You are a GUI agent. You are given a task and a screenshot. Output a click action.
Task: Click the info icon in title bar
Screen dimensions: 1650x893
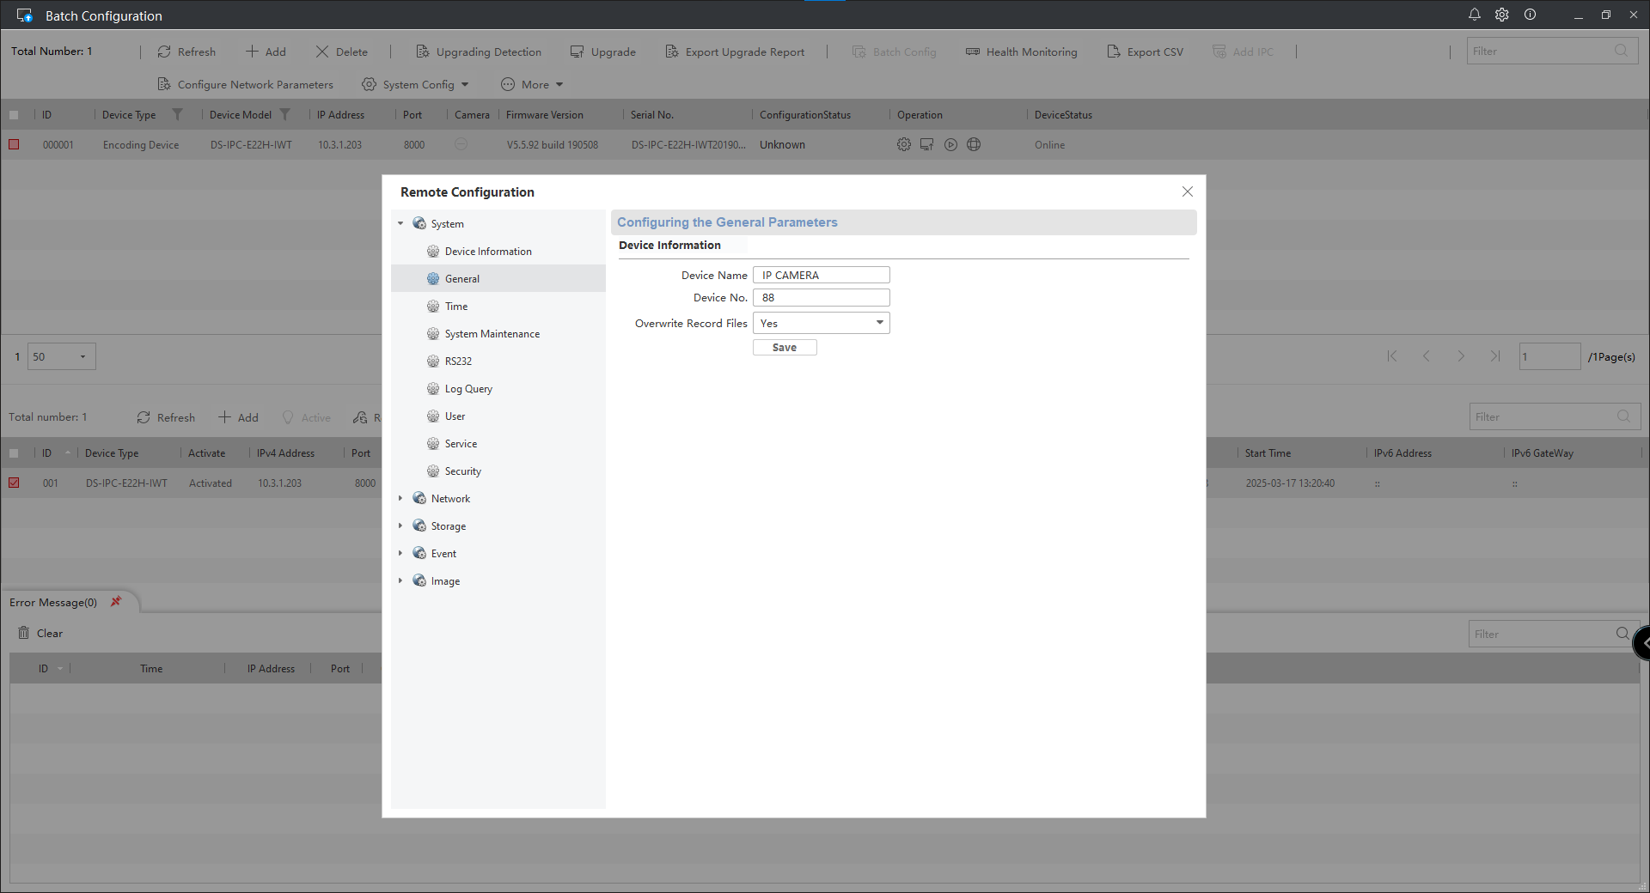pos(1530,15)
